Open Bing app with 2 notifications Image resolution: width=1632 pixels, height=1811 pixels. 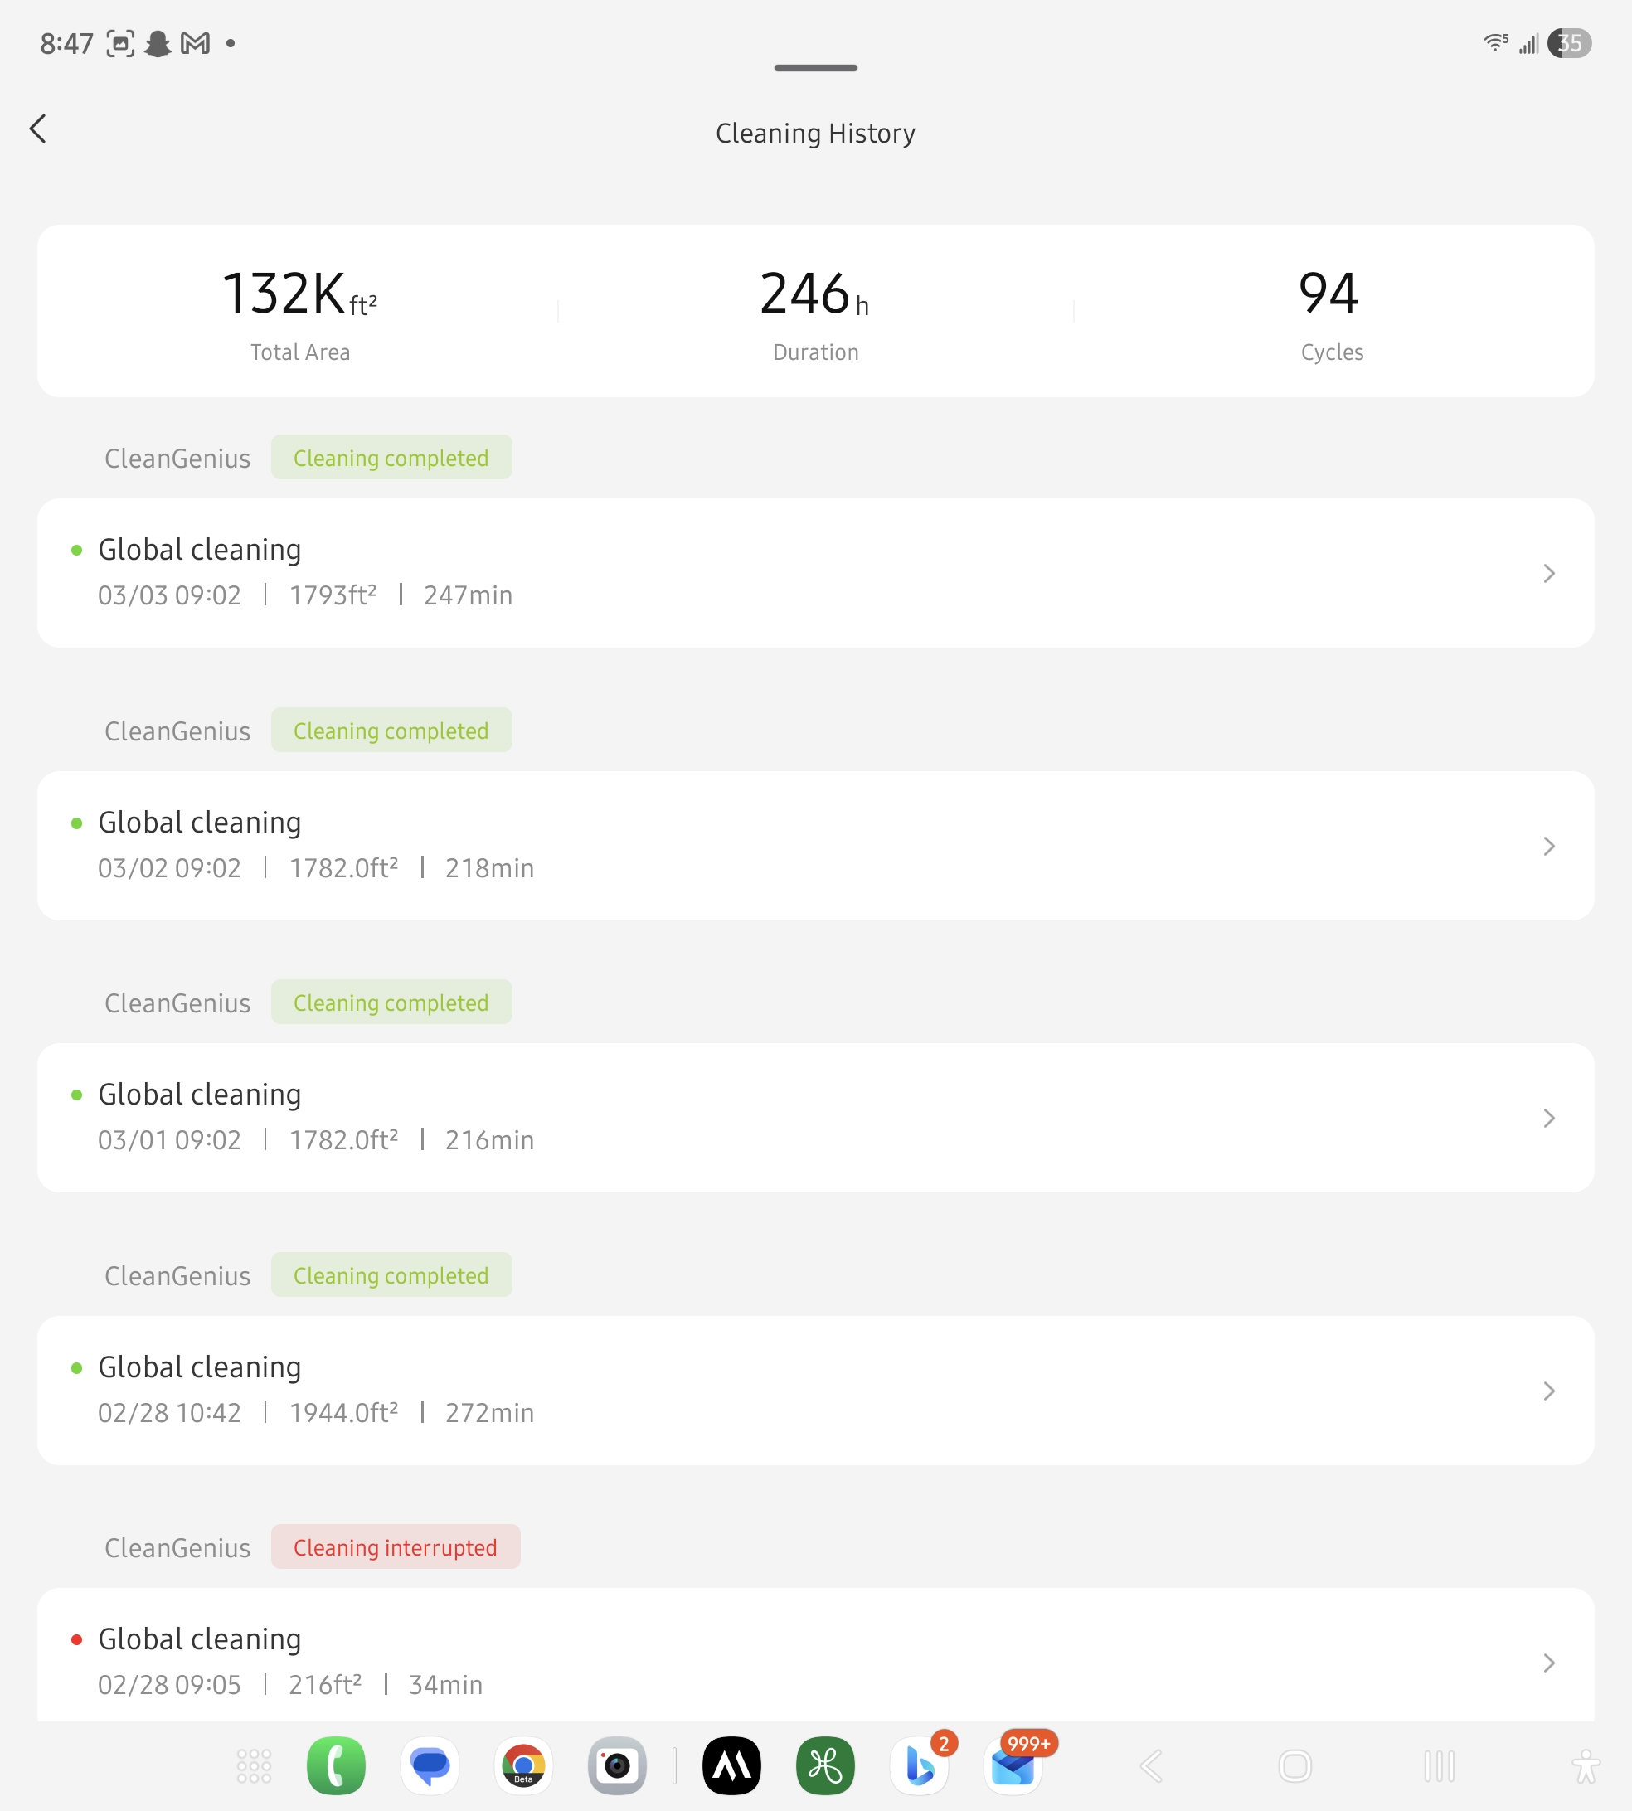[x=919, y=1766]
